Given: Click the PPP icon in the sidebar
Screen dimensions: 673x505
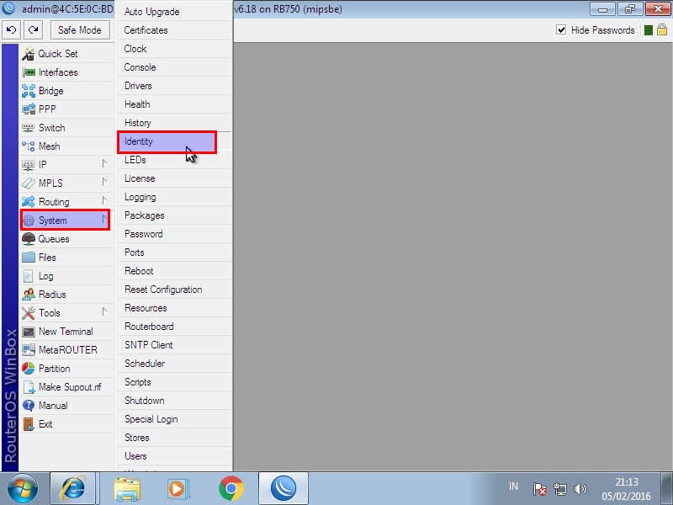Looking at the screenshot, I should [x=29, y=109].
